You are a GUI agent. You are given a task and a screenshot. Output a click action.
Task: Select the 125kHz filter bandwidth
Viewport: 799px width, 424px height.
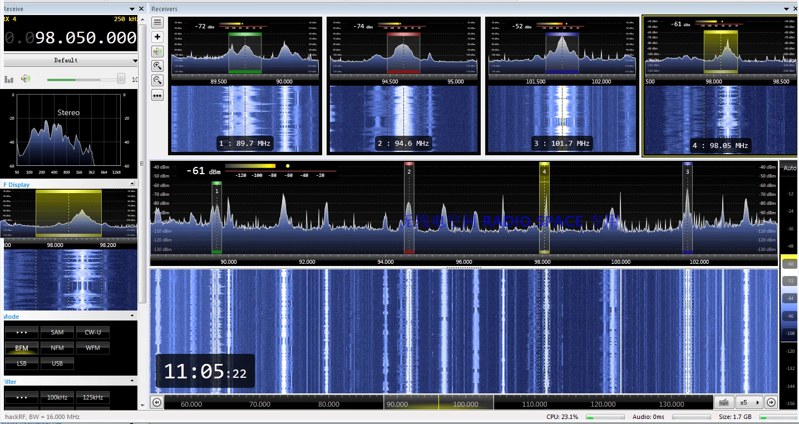[93, 397]
